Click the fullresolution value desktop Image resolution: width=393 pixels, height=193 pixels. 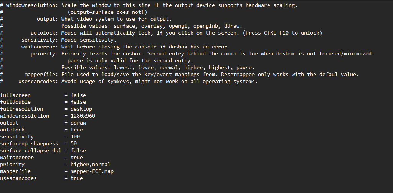point(81,109)
